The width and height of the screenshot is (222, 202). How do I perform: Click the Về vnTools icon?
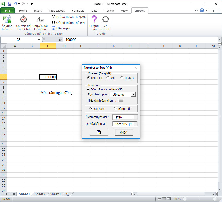(105, 23)
